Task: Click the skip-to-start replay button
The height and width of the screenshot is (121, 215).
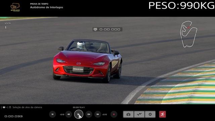Action: point(52,114)
